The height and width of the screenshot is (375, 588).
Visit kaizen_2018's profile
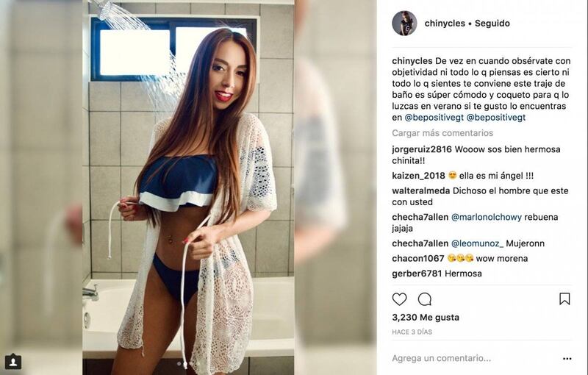(x=418, y=176)
